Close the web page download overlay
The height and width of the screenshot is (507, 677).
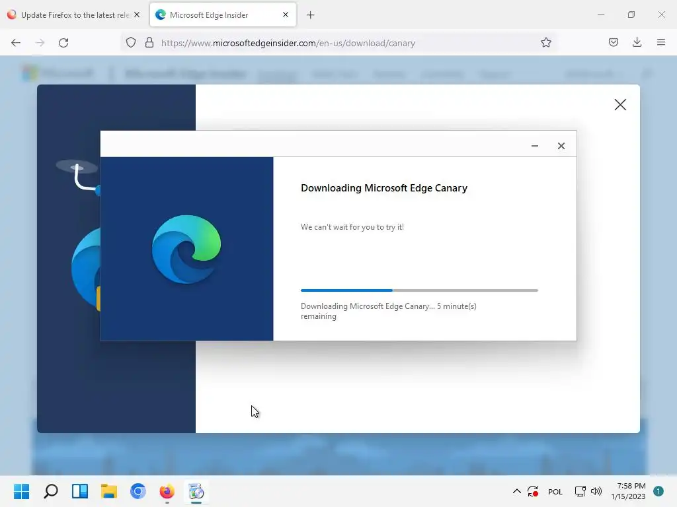tap(620, 104)
